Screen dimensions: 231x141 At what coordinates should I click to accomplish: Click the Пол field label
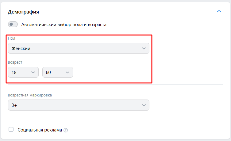[11, 38]
